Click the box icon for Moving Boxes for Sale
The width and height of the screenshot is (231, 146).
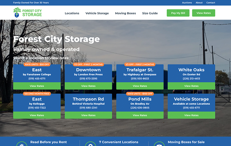click(x=159, y=144)
